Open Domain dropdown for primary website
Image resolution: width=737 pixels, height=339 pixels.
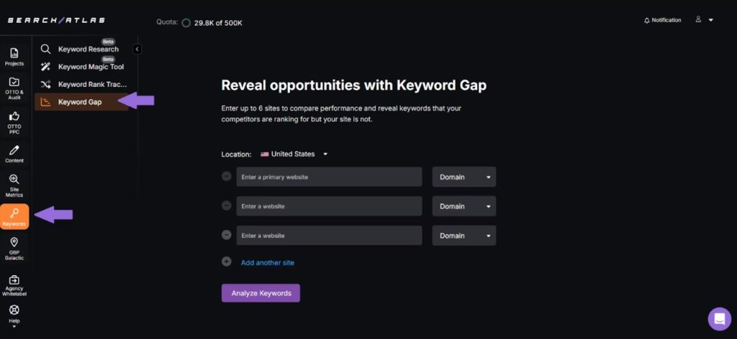pos(464,177)
